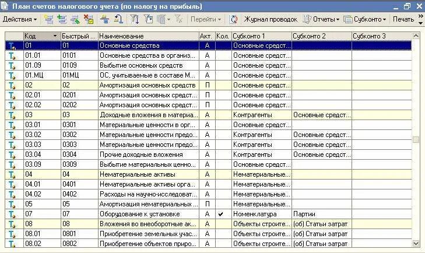Click the Add by copying icon
This screenshot has width=425, height=253.
(62, 19)
